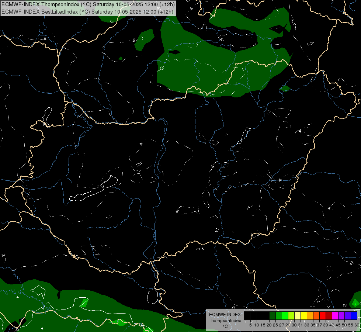The image size is (361, 332).
Task: Click the legend scale value '5'
Action: point(250,325)
